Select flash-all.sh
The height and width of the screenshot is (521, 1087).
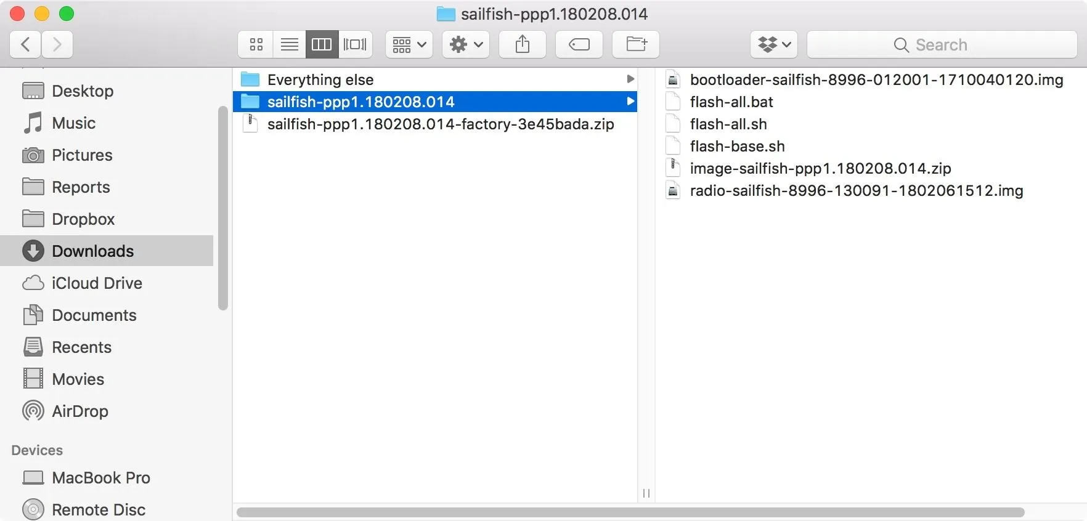tap(870, 124)
